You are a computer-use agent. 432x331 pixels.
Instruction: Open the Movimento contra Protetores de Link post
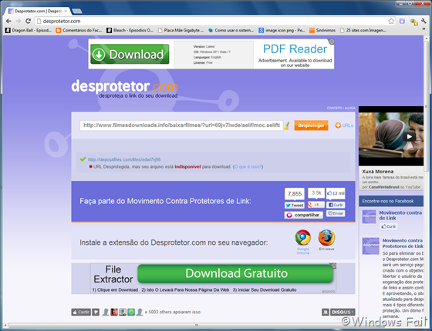[x=403, y=243]
